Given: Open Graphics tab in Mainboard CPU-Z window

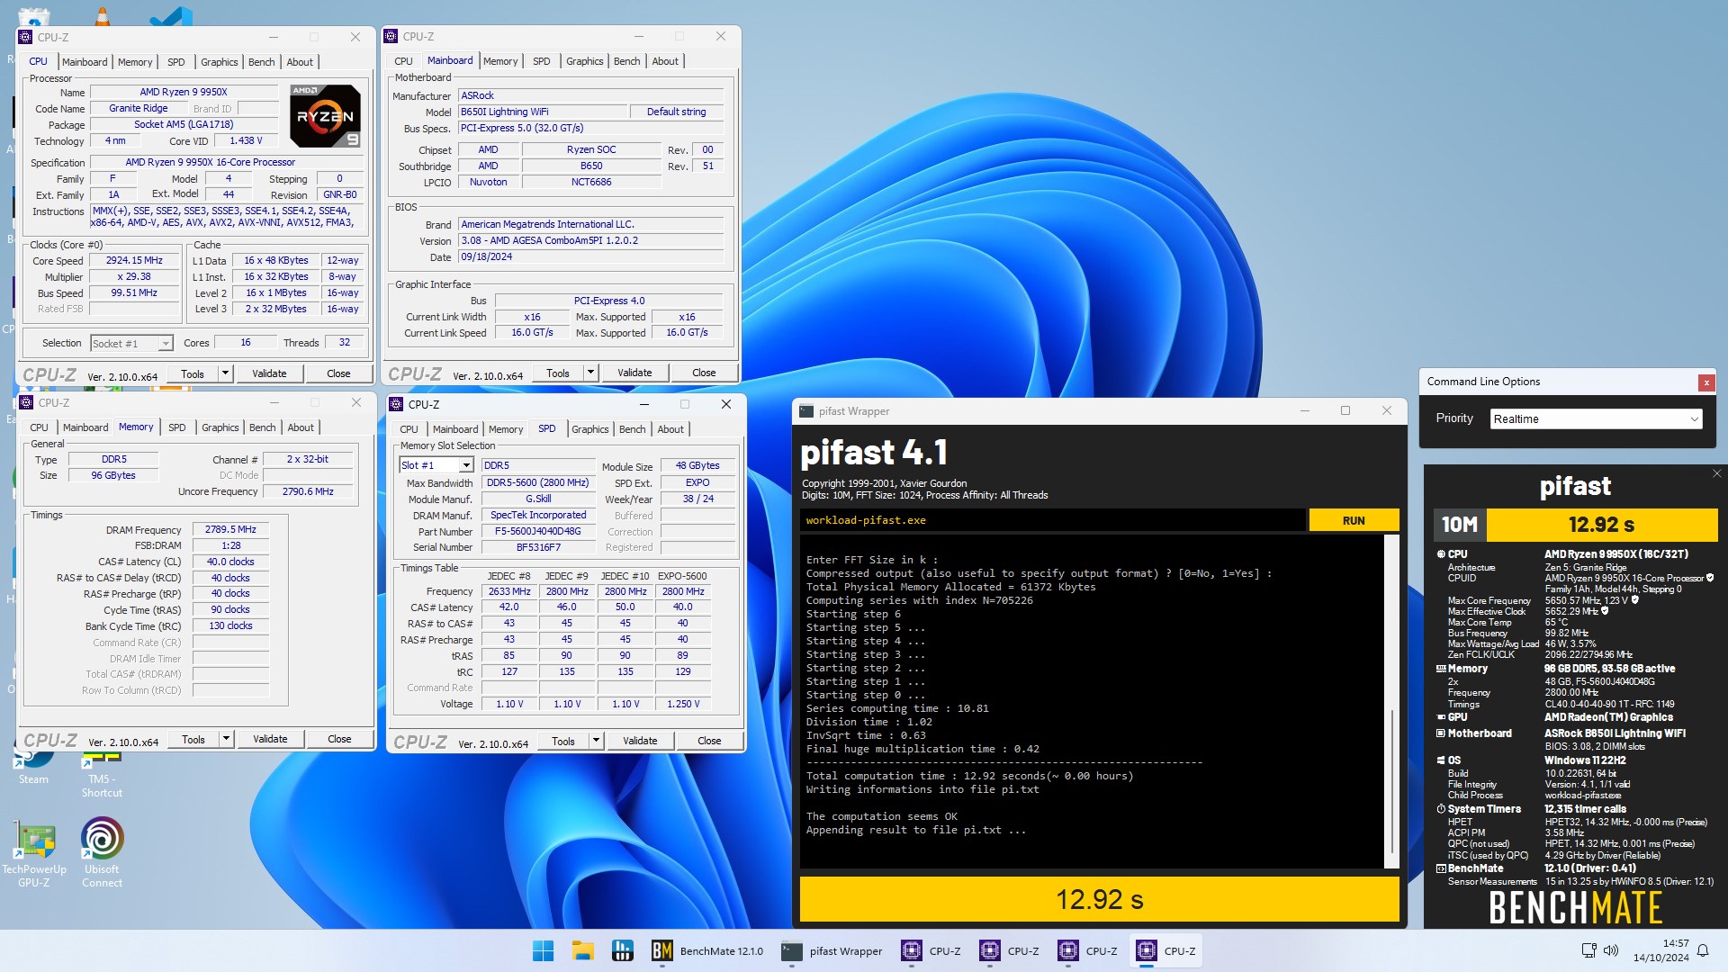Looking at the screenshot, I should point(585,61).
